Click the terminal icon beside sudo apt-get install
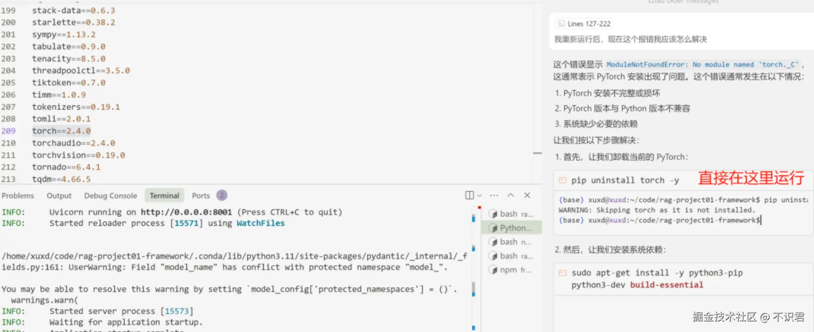The height and width of the screenshot is (332, 814). pyautogui.click(x=562, y=273)
